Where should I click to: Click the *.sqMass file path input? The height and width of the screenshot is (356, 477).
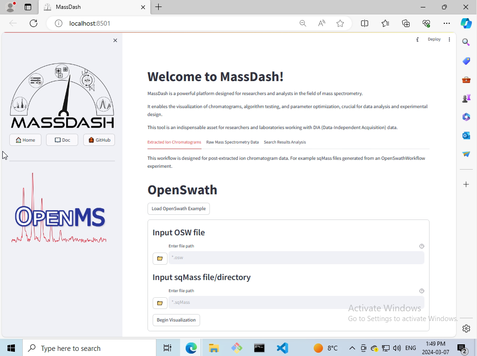click(296, 302)
